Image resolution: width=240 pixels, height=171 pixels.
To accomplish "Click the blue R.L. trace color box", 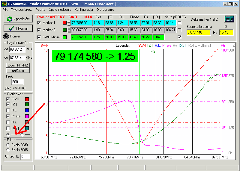I will [27, 110].
